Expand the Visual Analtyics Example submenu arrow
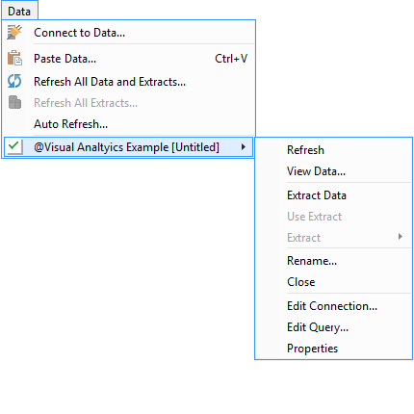The image size is (414, 414). click(244, 147)
